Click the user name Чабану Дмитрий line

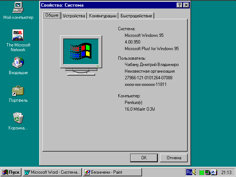pyautogui.click(x=152, y=65)
